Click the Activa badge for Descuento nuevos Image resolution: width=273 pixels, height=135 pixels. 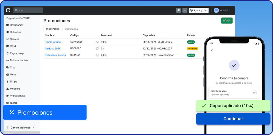[x=191, y=55]
